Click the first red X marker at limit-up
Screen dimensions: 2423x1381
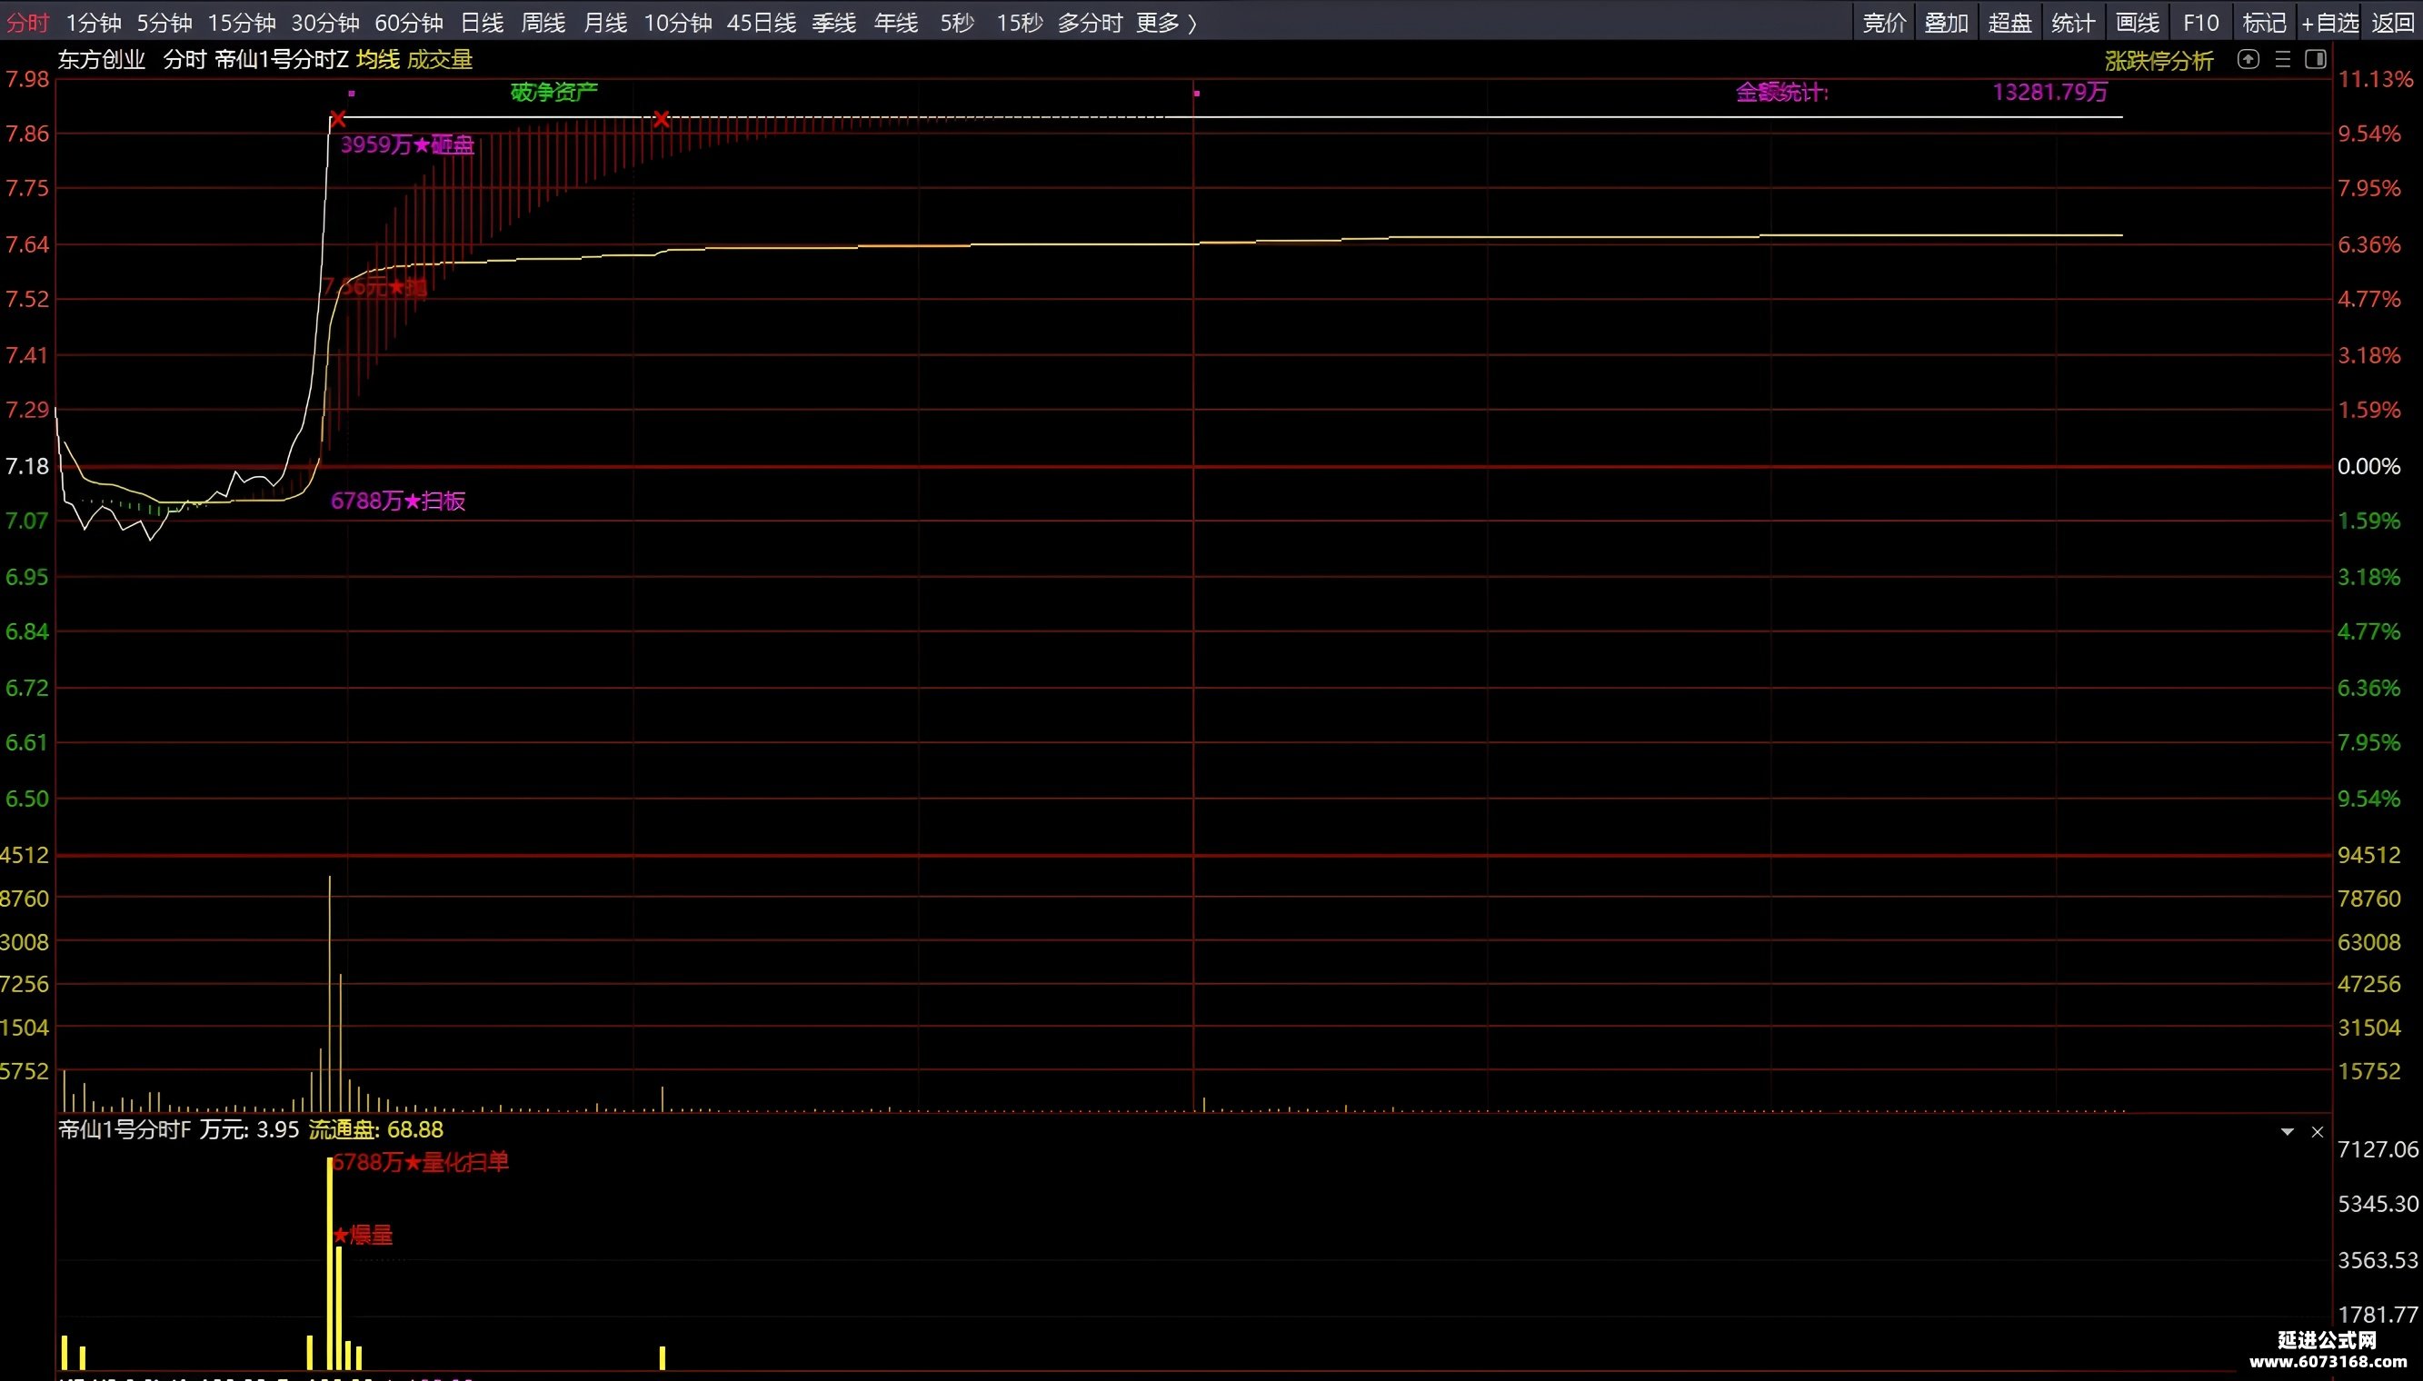[338, 120]
